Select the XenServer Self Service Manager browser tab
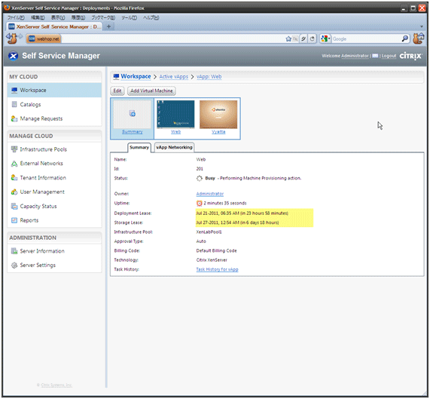The width and height of the screenshot is (430, 399). coord(54,26)
